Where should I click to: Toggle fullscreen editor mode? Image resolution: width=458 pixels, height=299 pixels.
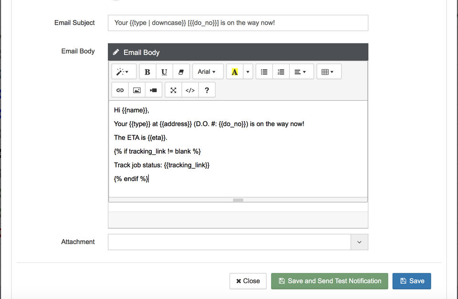point(173,90)
